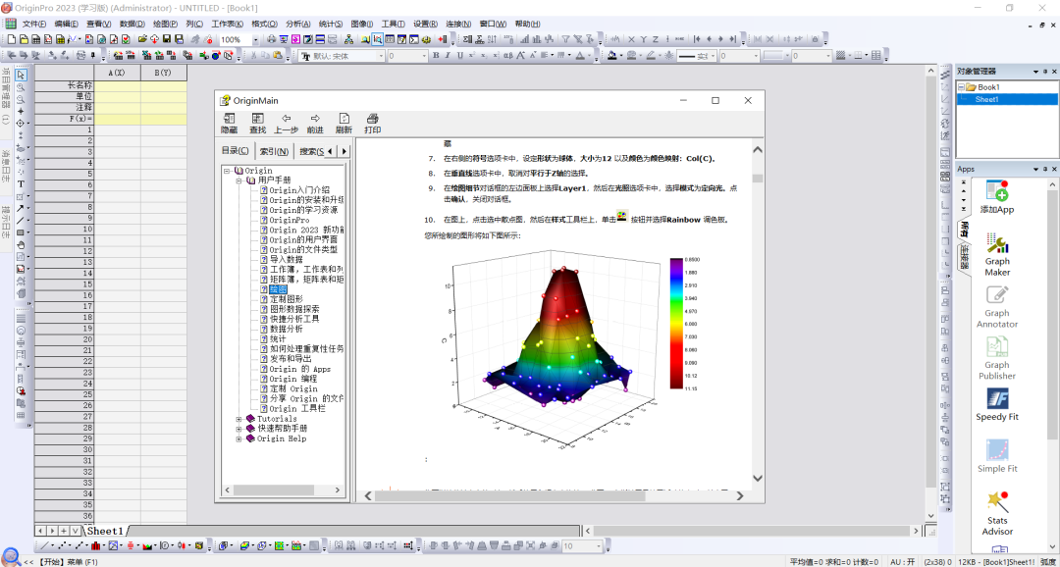Collapse the 用户手册 tree node
Viewport: 1060px width, 567px height.
[x=238, y=180]
